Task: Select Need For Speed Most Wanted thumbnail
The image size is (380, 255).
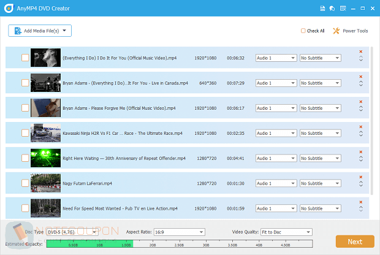Action: [x=45, y=208]
